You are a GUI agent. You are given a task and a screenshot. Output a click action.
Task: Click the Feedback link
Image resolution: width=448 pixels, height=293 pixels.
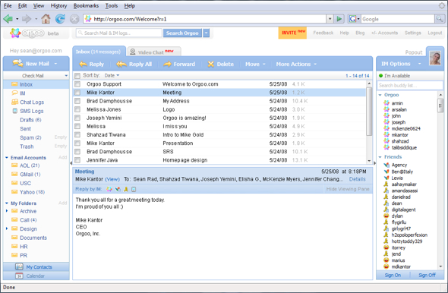(323, 33)
